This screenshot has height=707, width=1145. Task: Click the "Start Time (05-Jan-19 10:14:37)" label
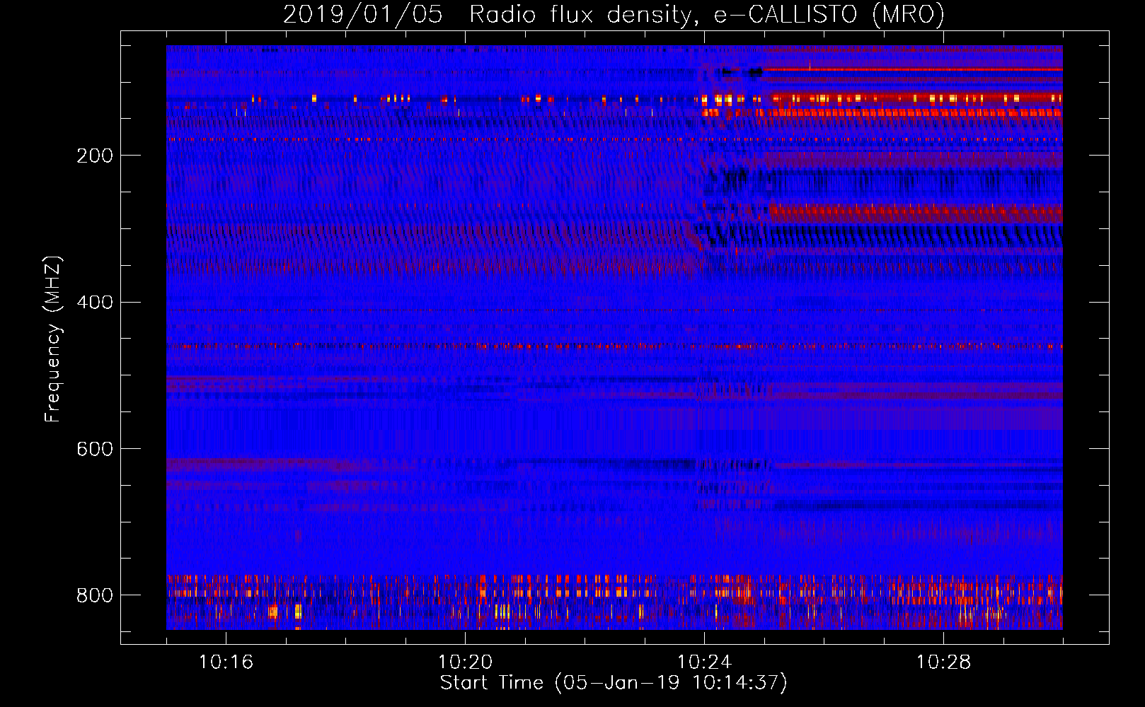(614, 683)
